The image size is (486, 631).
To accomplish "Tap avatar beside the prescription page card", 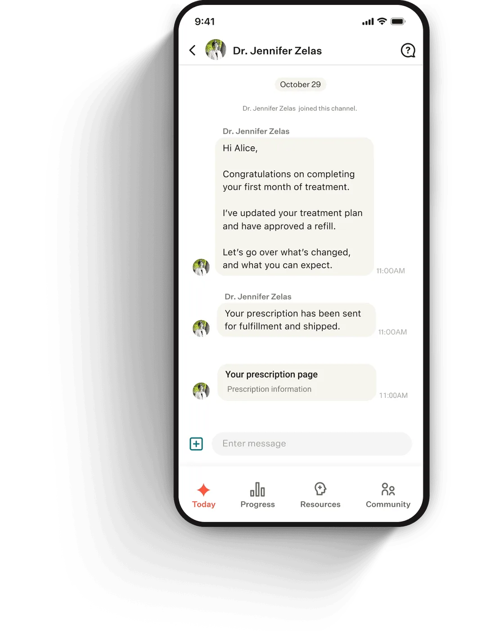I will (201, 391).
